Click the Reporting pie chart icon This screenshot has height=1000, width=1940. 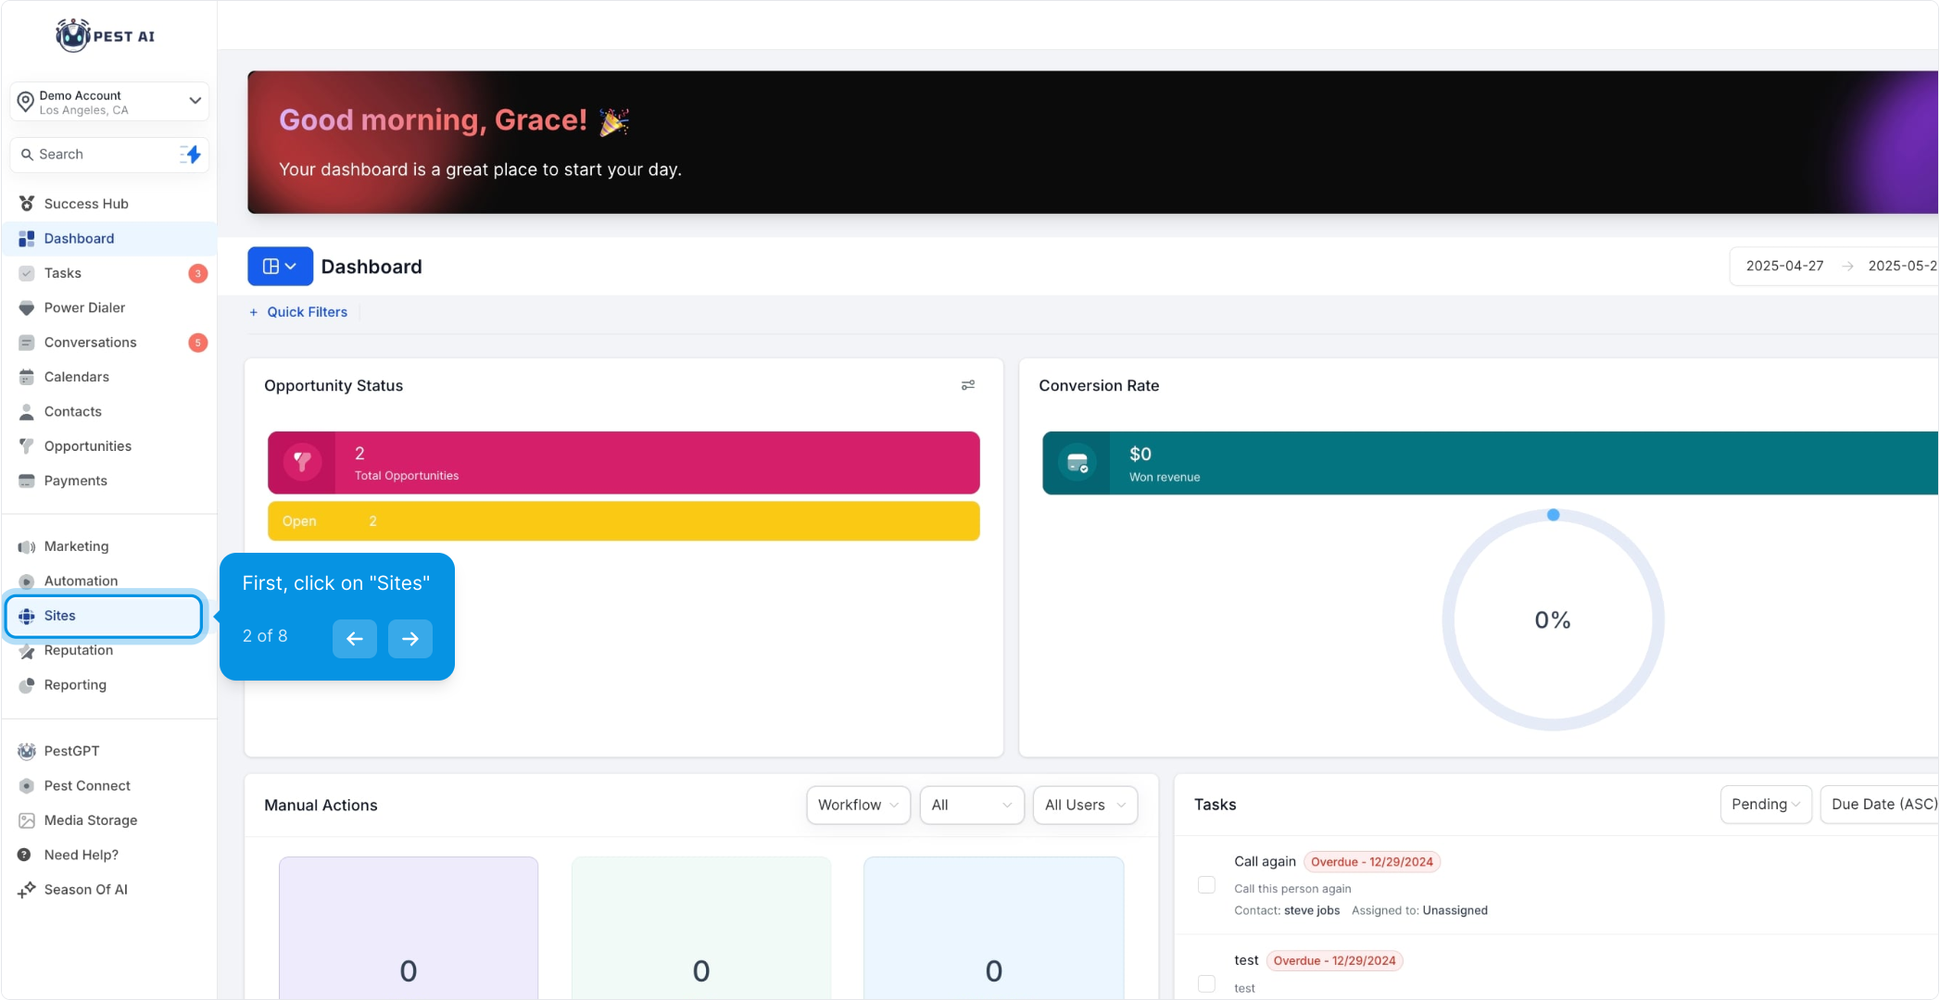27,685
